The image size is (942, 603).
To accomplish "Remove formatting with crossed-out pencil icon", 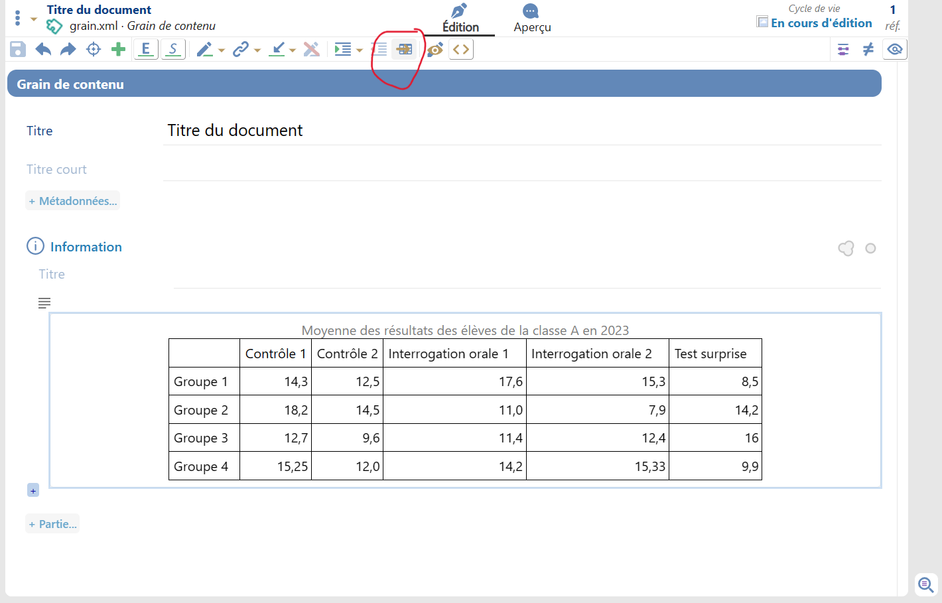I will (x=311, y=49).
